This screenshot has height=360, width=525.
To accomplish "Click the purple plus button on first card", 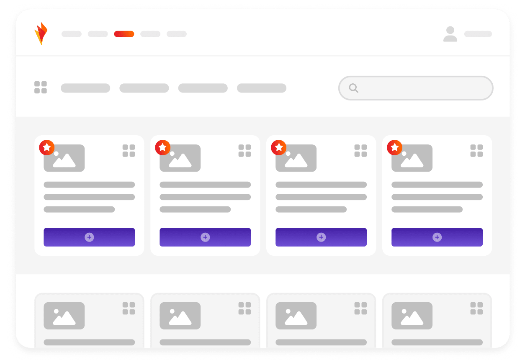I will click(x=89, y=237).
